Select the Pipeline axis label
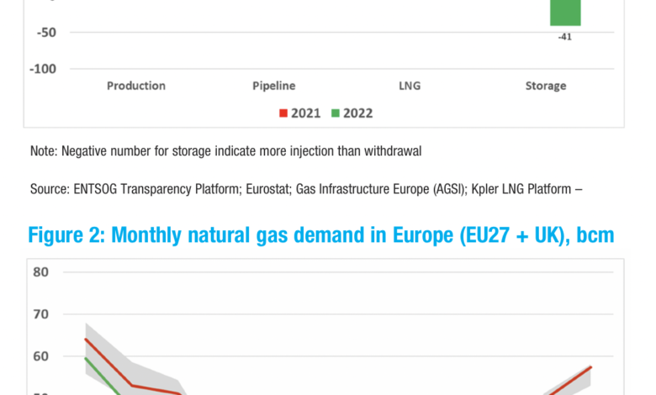 272,86
